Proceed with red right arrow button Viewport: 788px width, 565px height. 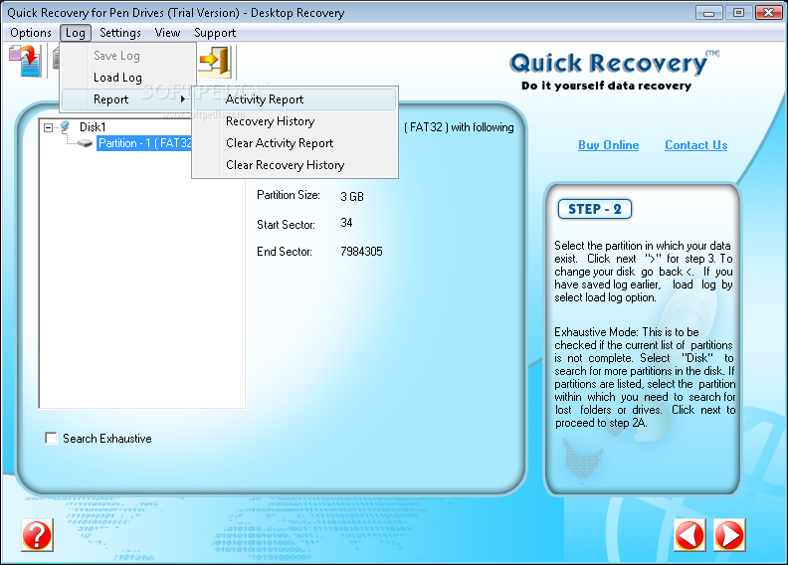click(x=729, y=535)
